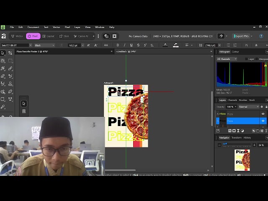Toggle Bold formatting
268x201 pixels.
118,45
